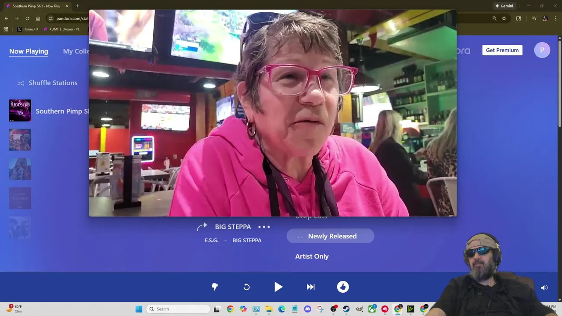Reload the Pandora page
Screen dimensions: 562x316
[27, 18]
